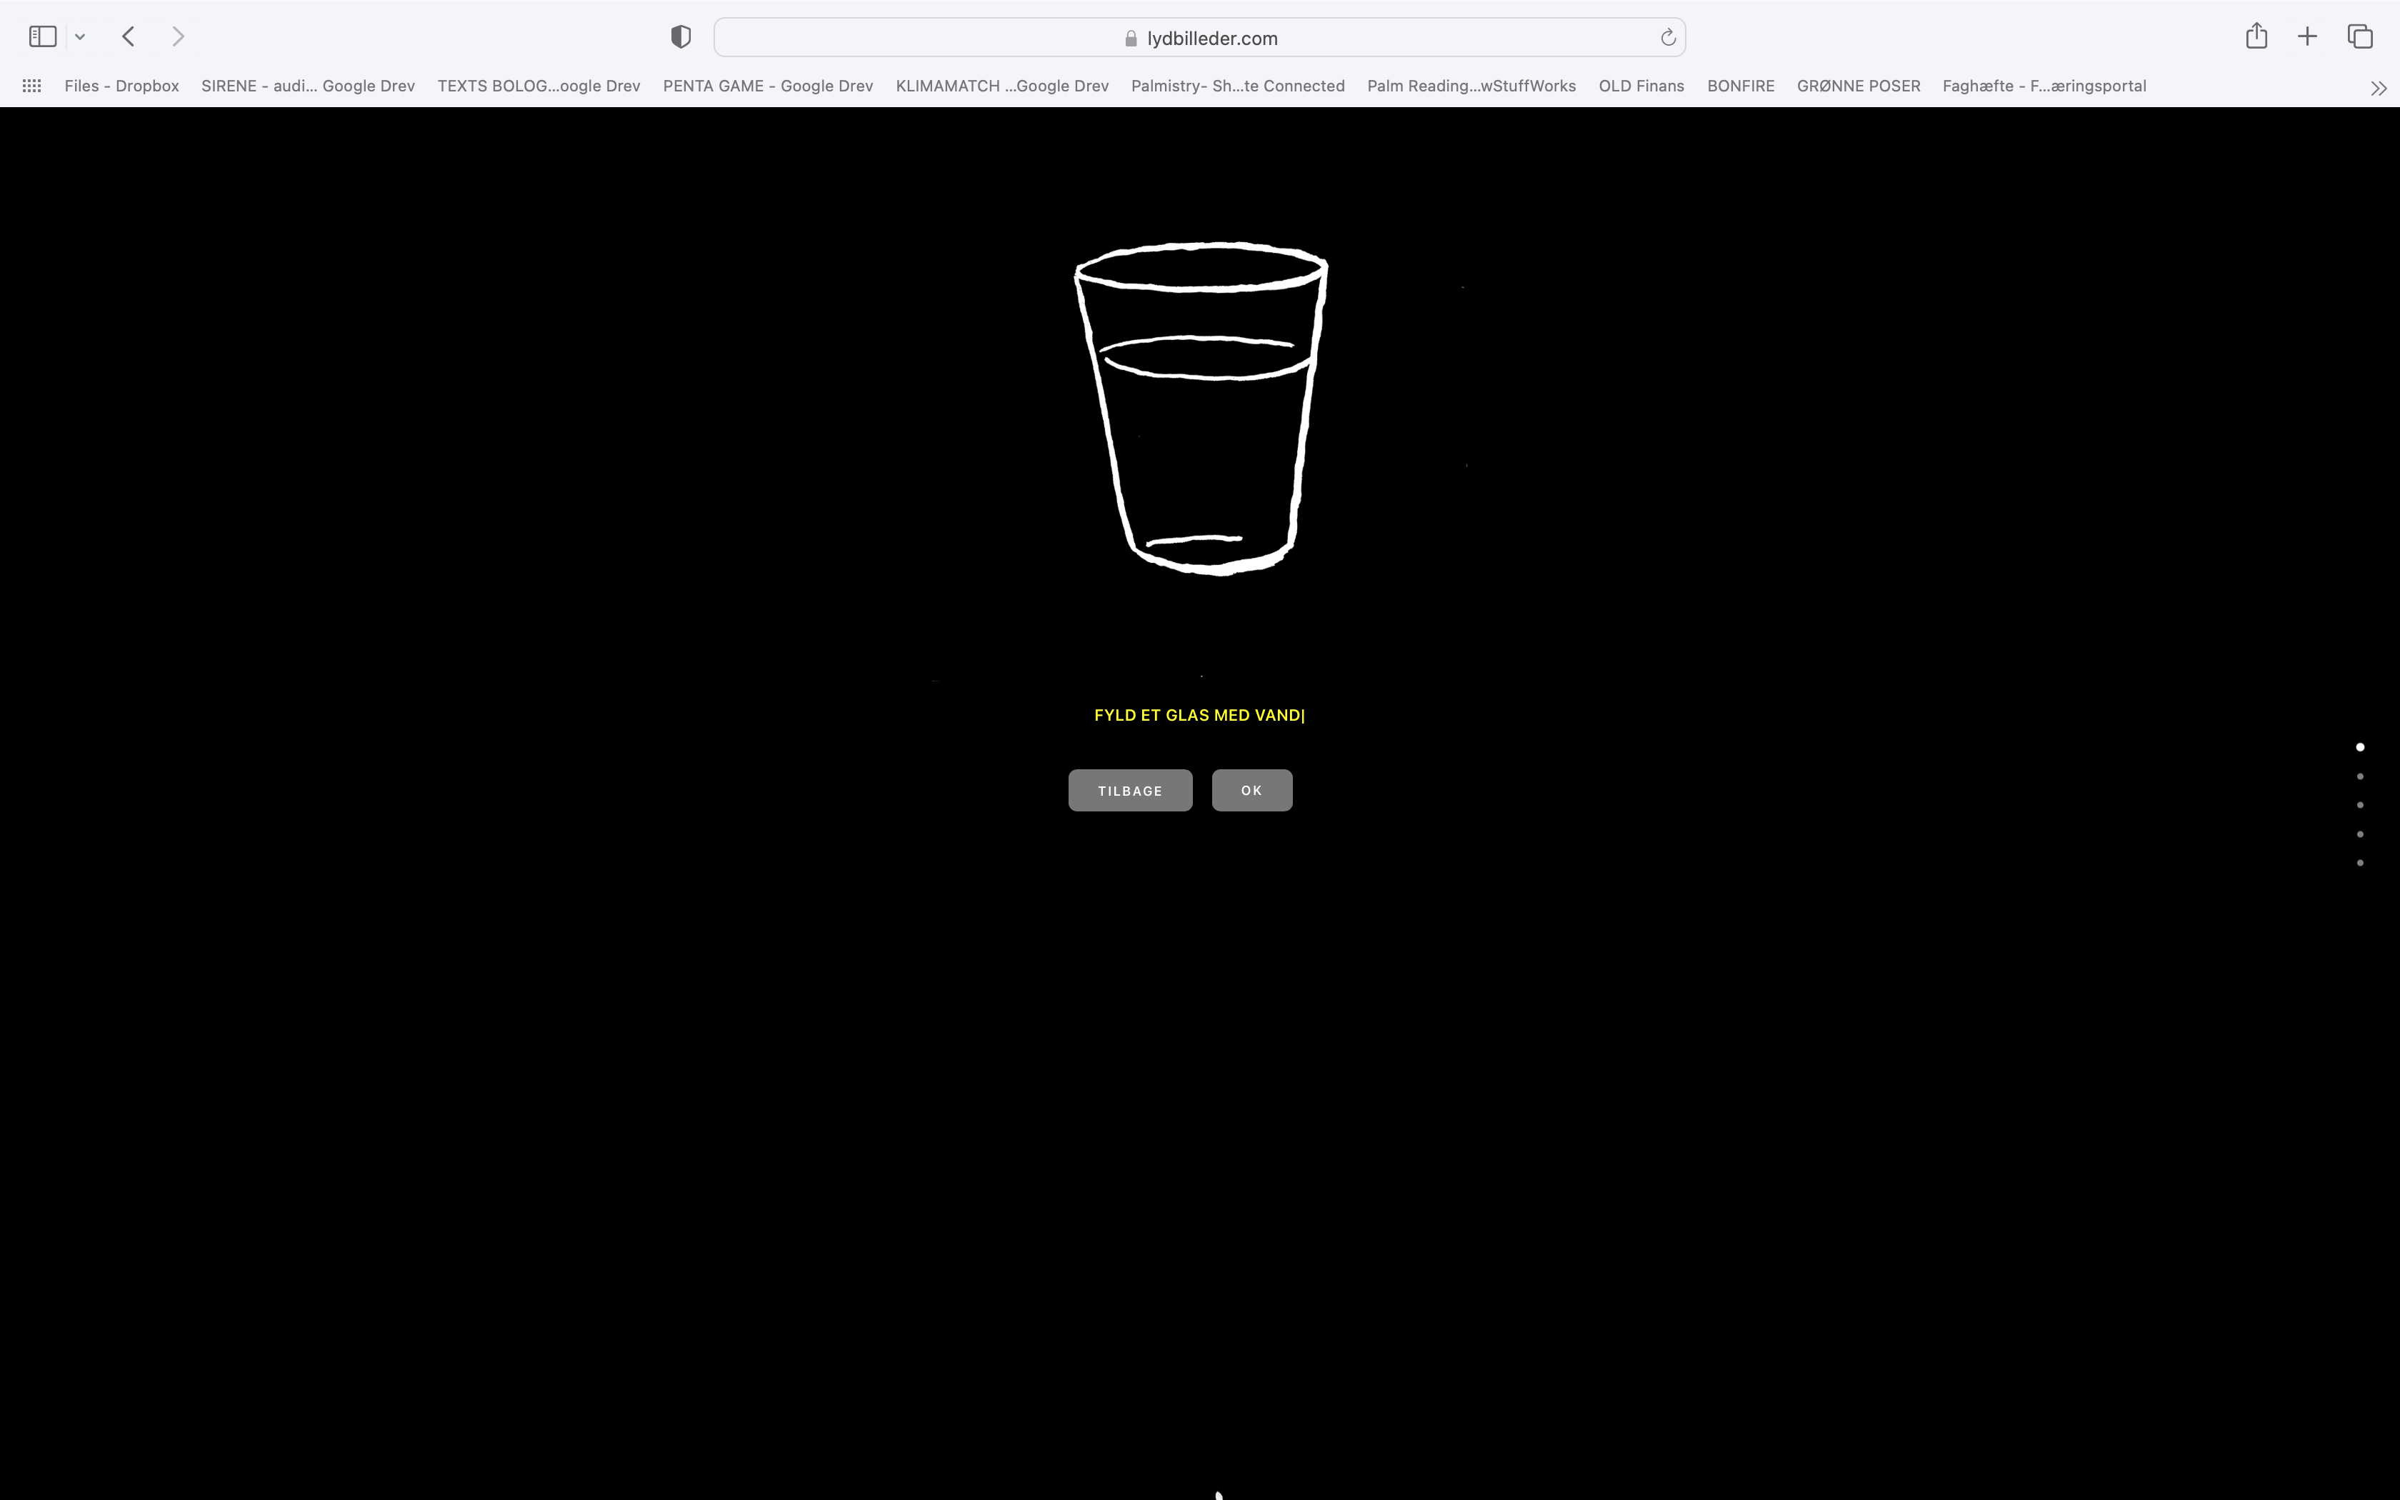
Task: Click the drawn glass of water illustration
Action: [x=1201, y=408]
